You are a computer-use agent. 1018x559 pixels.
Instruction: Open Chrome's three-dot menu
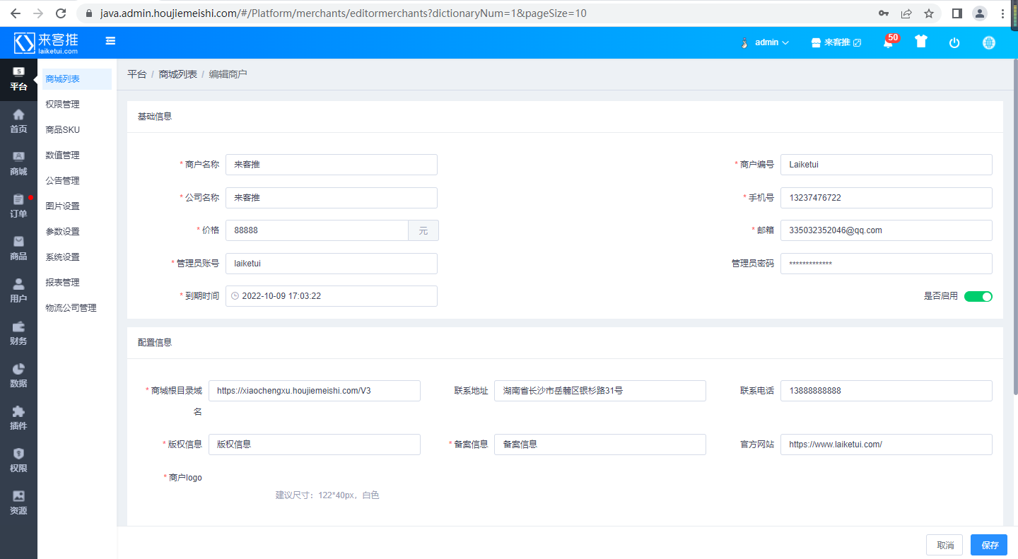pyautogui.click(x=1002, y=13)
